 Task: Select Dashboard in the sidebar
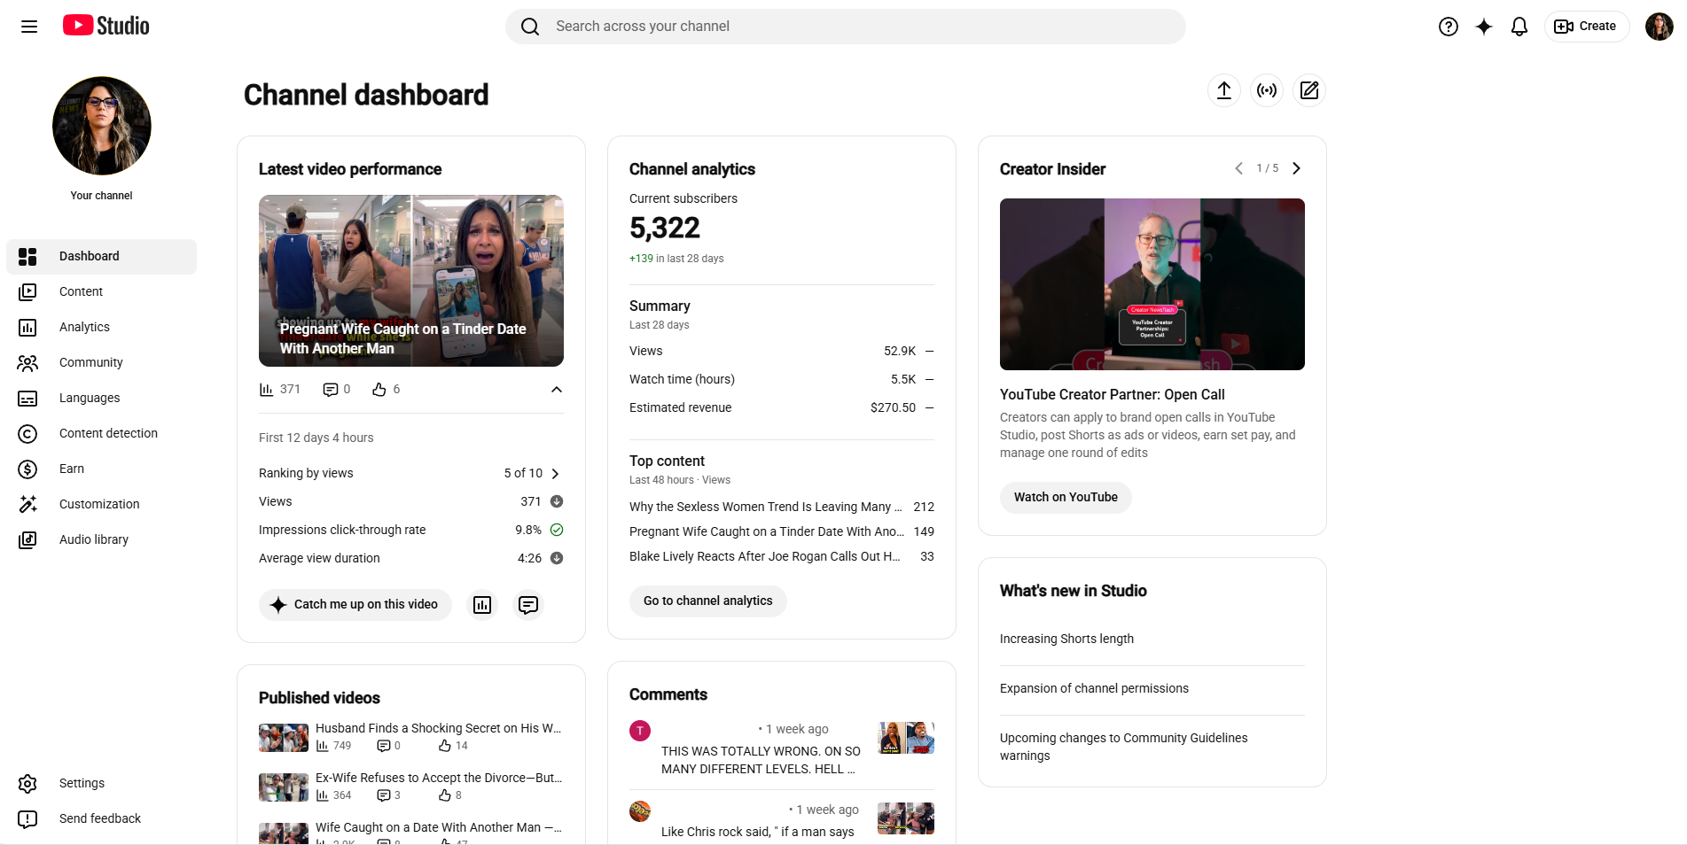pyautogui.click(x=102, y=256)
